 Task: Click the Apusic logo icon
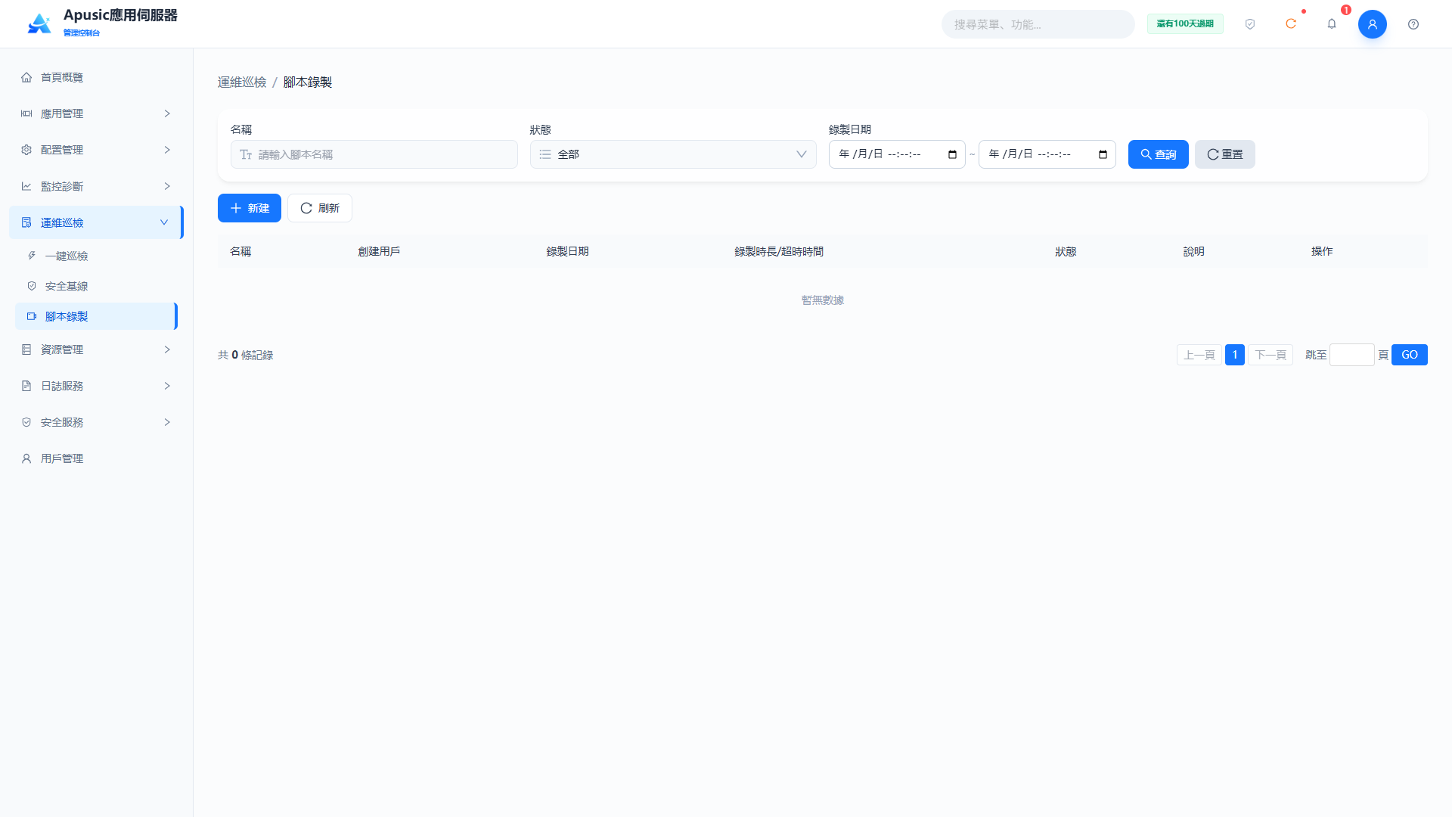[39, 23]
